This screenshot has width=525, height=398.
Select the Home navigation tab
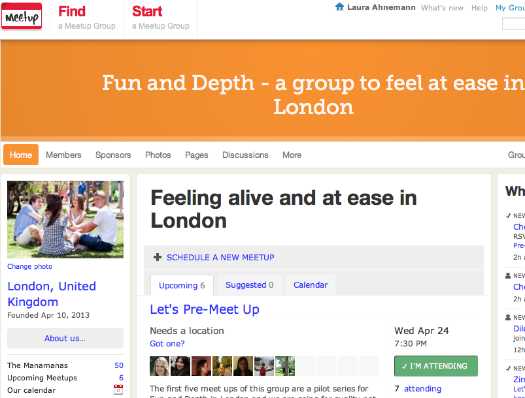click(x=21, y=155)
